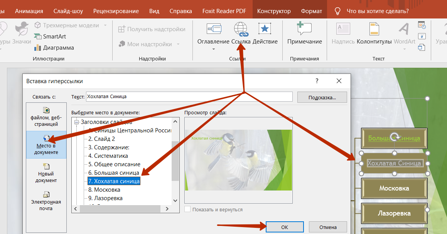Viewport: 447px width, 234px height.
Task: Select '3. Содержание:' slide
Action: (109, 147)
